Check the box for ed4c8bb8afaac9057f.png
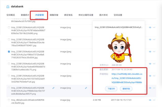 (9, 88)
